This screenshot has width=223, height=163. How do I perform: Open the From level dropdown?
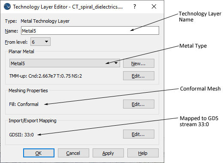pyautogui.click(x=40, y=42)
